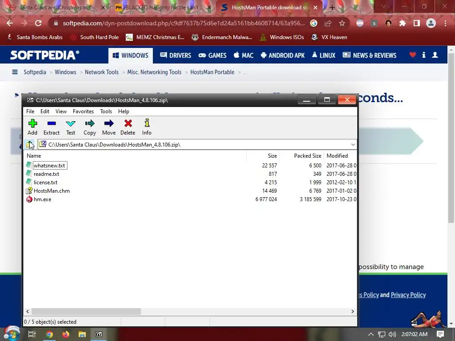
Task: Open the 7-Zip Edit menu
Action: pyautogui.click(x=45, y=111)
